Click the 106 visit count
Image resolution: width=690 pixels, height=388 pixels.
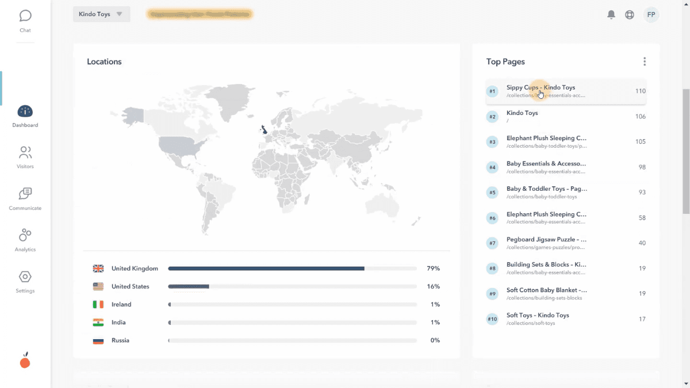click(x=641, y=117)
